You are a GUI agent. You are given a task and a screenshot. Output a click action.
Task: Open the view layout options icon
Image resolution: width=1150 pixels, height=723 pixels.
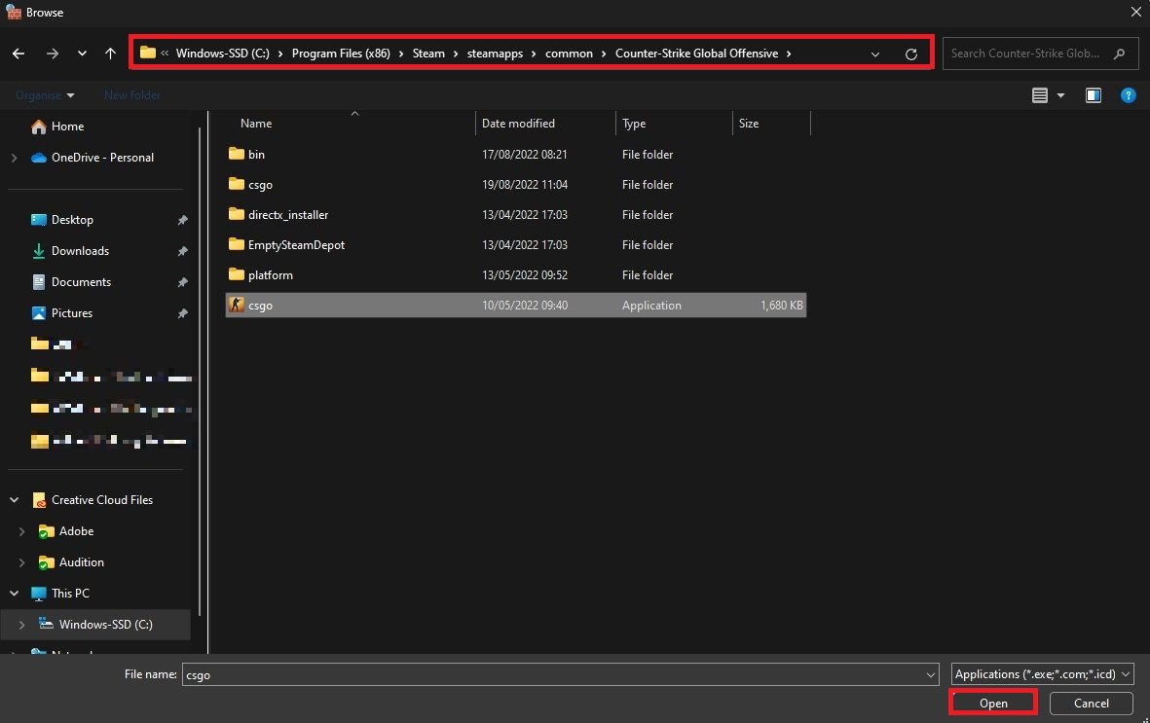point(1040,95)
